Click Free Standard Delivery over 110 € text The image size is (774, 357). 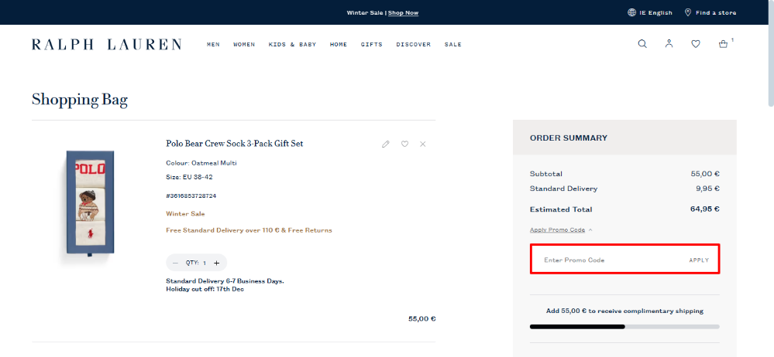pyautogui.click(x=249, y=230)
